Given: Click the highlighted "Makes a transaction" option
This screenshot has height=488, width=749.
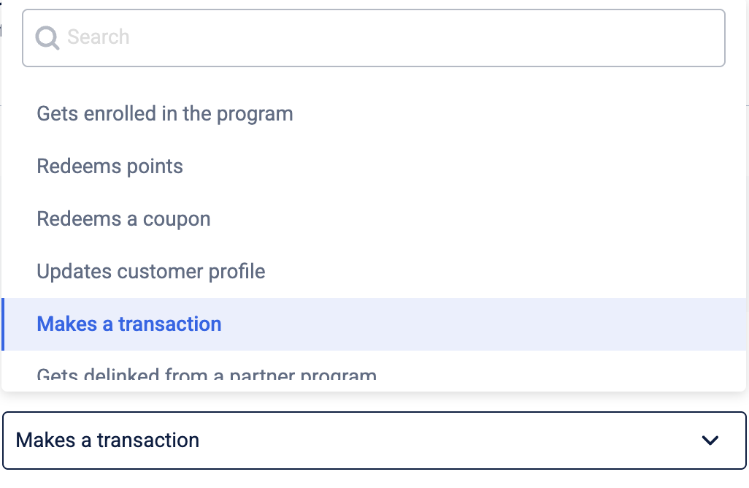Looking at the screenshot, I should [129, 324].
